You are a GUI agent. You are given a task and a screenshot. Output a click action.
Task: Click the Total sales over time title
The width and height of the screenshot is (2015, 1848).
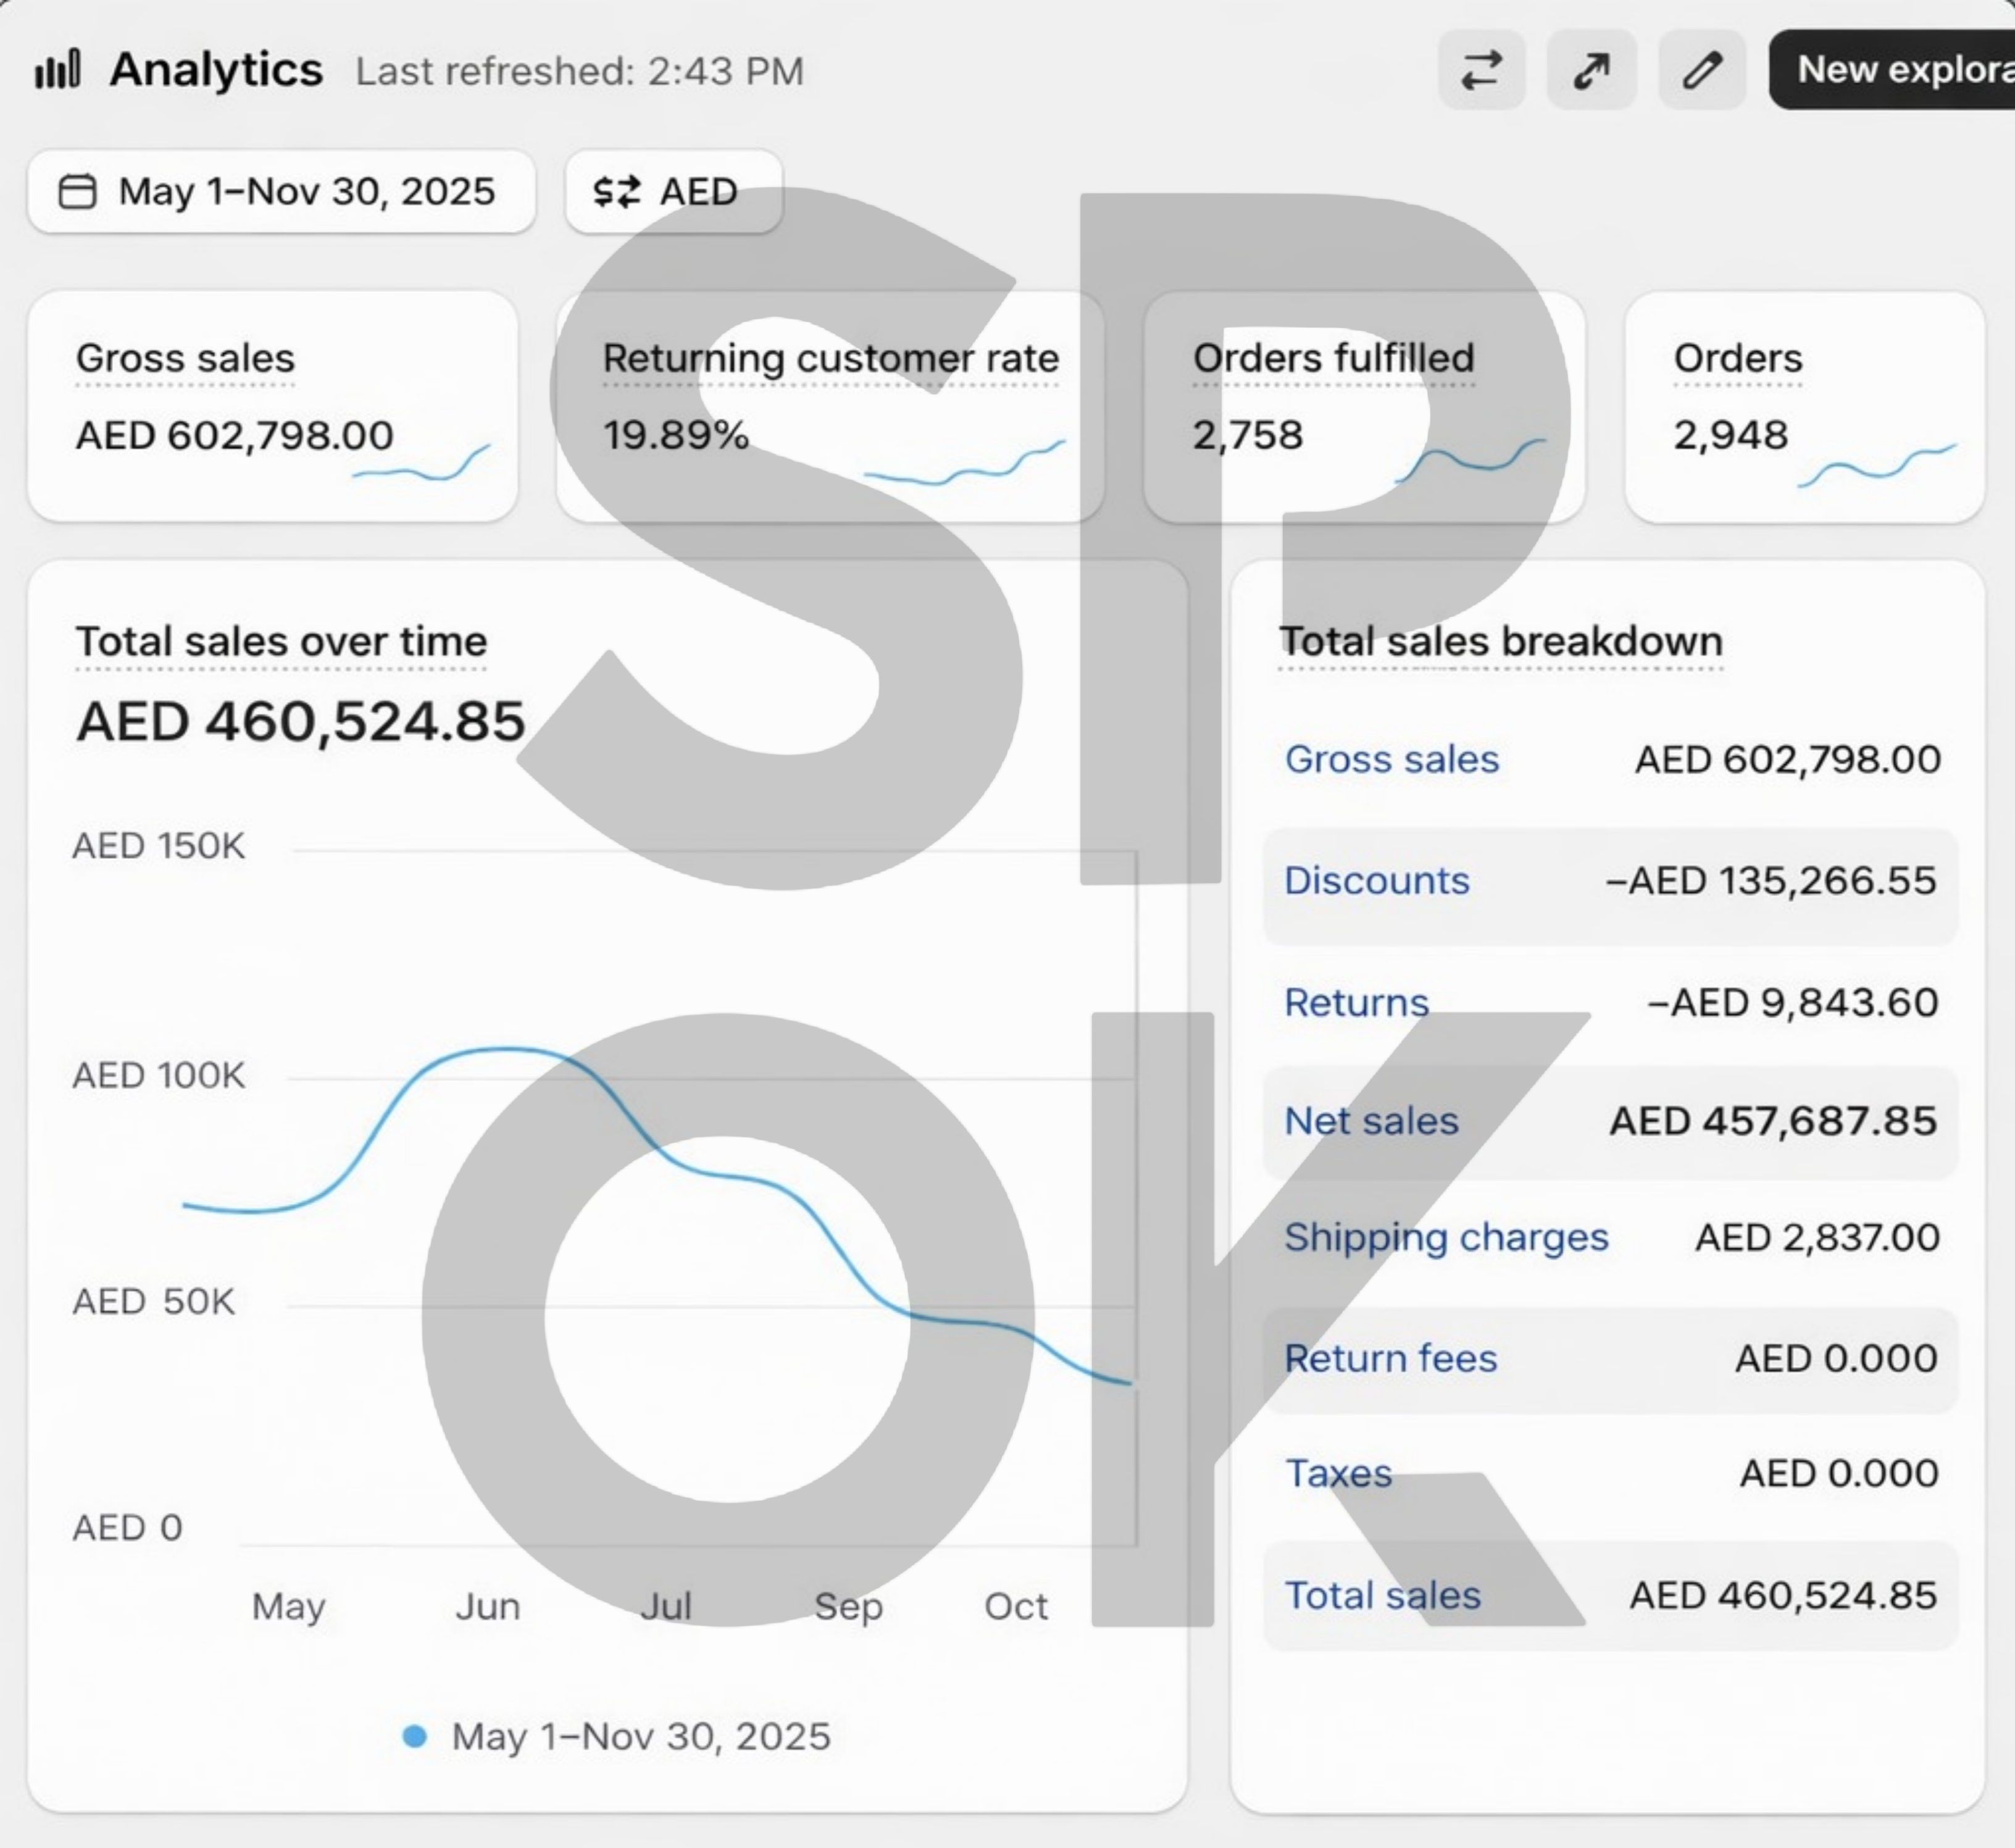point(281,641)
